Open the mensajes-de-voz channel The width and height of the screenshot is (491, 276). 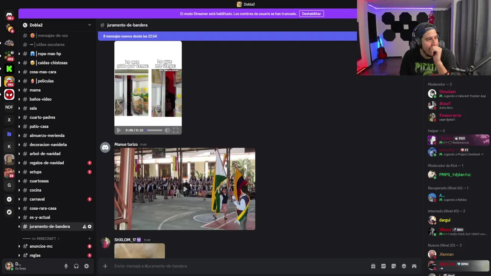[x=57, y=36]
